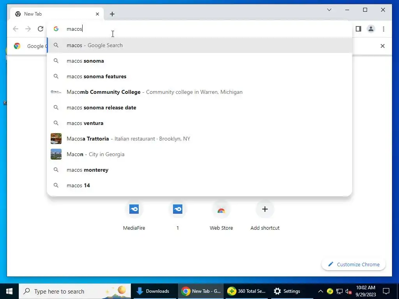Image resolution: width=399 pixels, height=299 pixels.
Task: Choose the 'macos monterey' suggestion
Action: [199, 170]
